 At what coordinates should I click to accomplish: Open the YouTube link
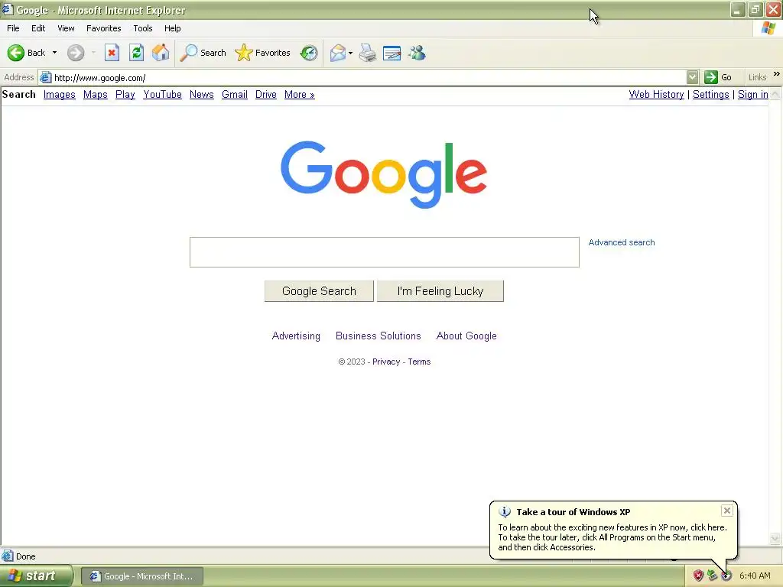pyautogui.click(x=162, y=94)
